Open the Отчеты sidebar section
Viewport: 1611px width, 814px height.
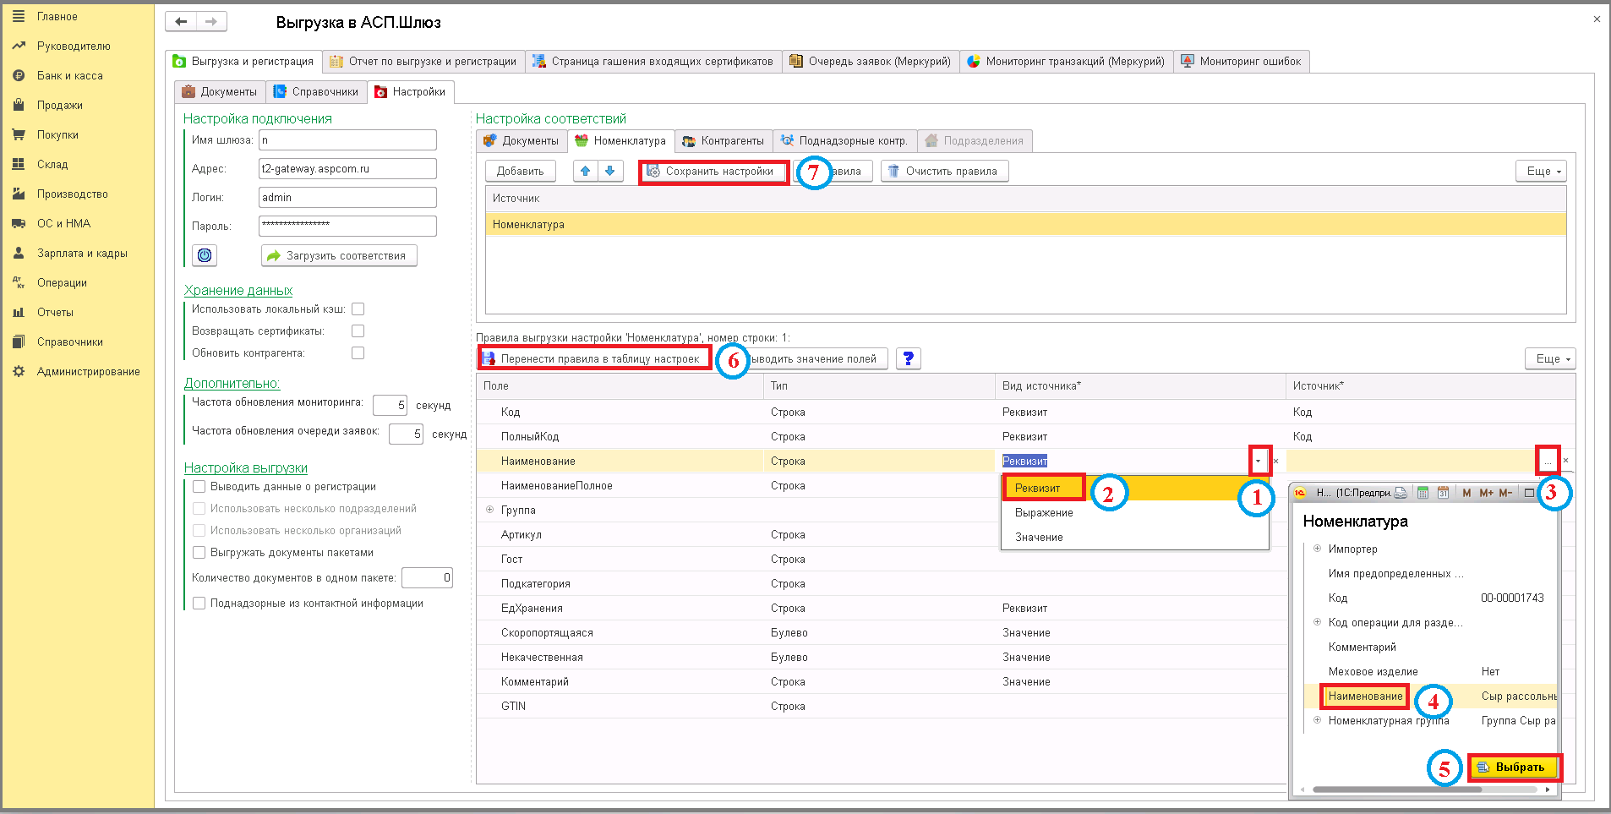[55, 312]
